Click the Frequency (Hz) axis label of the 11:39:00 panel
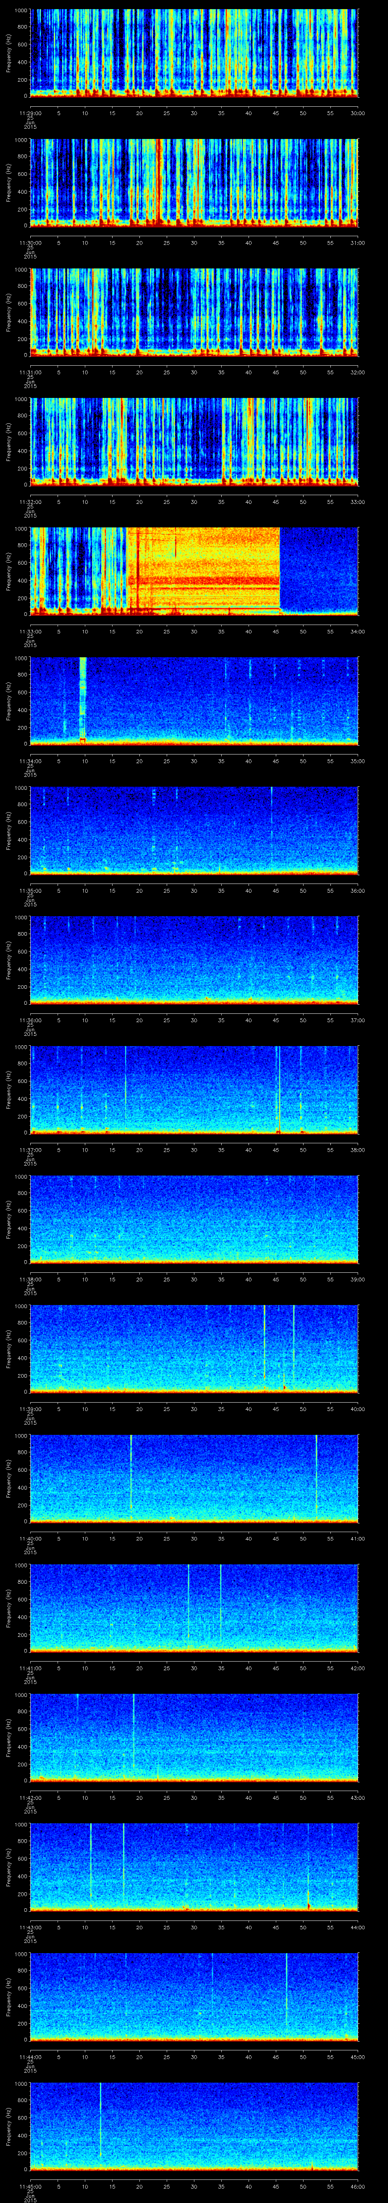 pyautogui.click(x=9, y=1349)
